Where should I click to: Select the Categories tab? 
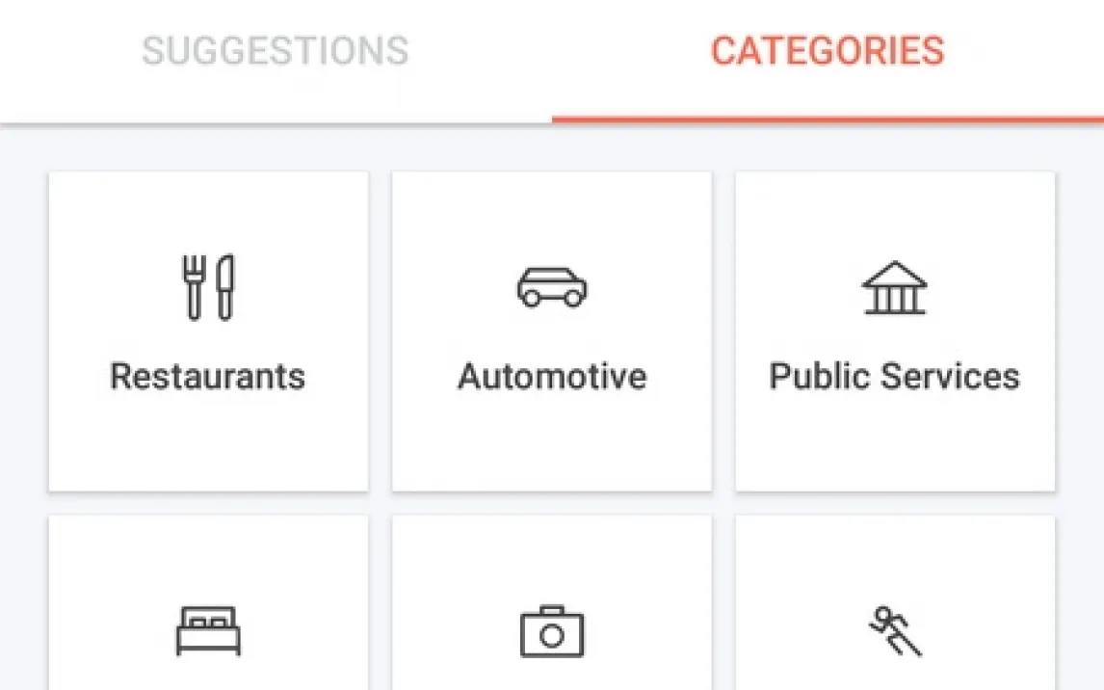828,51
